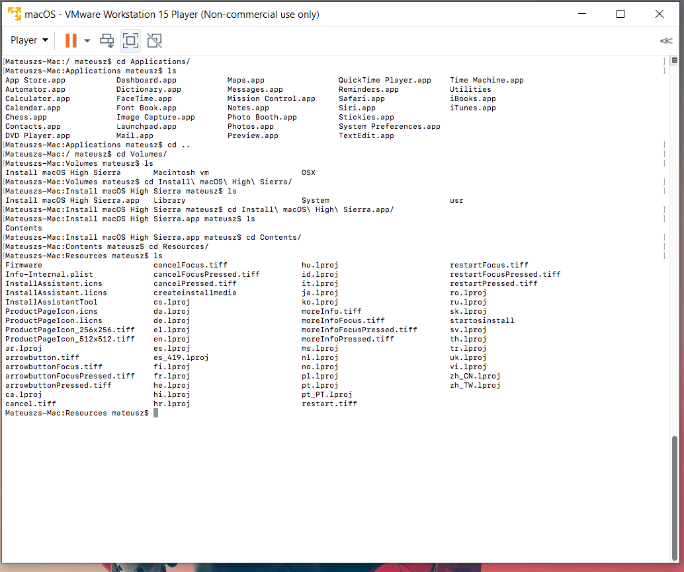Click ProductPageIcon_512x512.tiff file name
Screen dimensions: 684x572
pos(70,339)
